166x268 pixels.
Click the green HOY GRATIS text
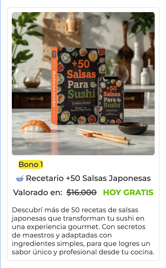click(128, 193)
